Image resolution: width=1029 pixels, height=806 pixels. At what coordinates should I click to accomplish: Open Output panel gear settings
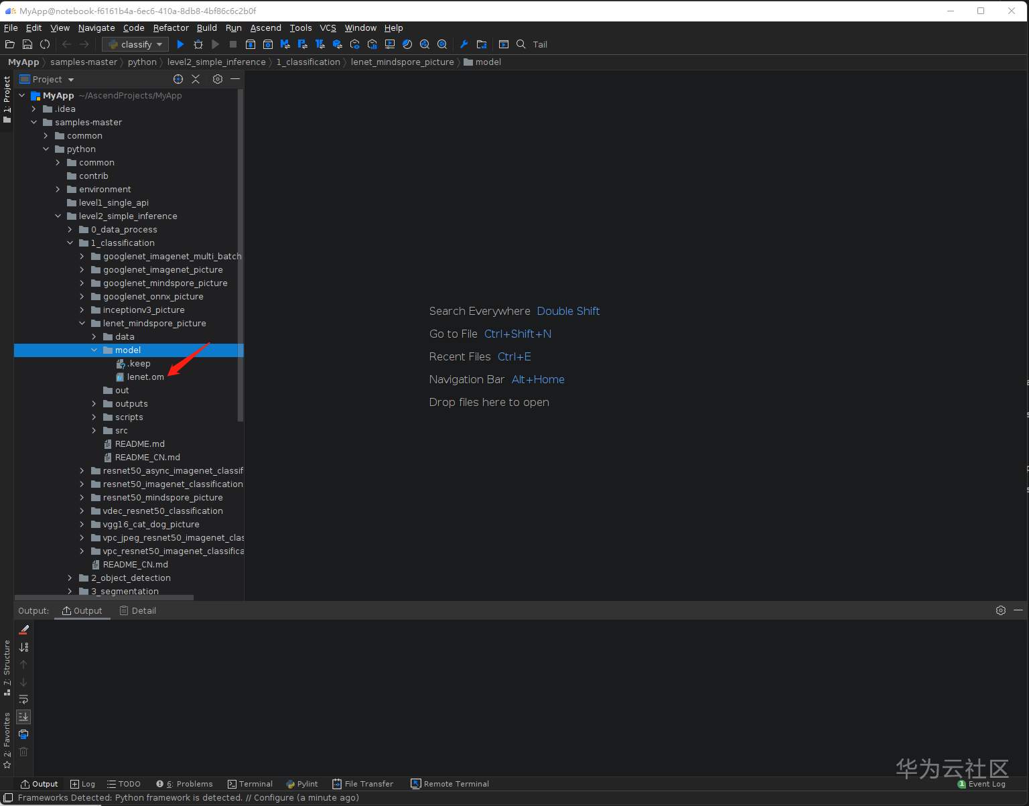1001,610
